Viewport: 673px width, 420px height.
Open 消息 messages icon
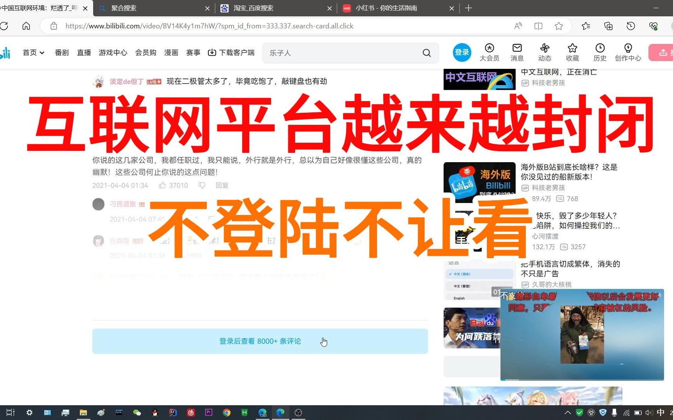click(517, 52)
